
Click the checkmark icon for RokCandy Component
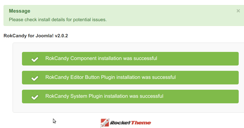pyautogui.click(x=35, y=59)
